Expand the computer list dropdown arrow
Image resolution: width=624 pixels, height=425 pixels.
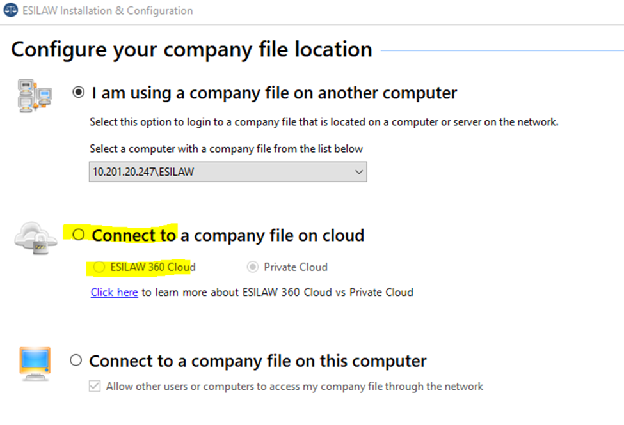coord(359,172)
